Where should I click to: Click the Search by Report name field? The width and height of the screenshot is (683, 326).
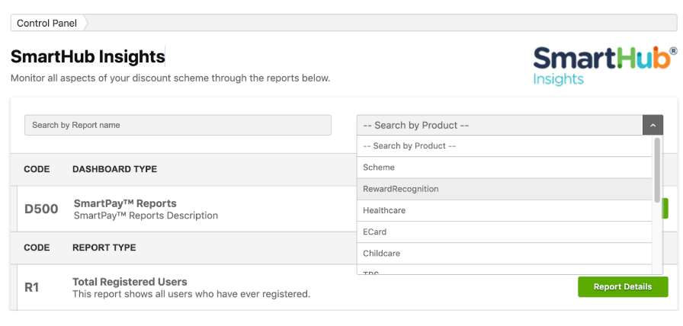coord(178,125)
